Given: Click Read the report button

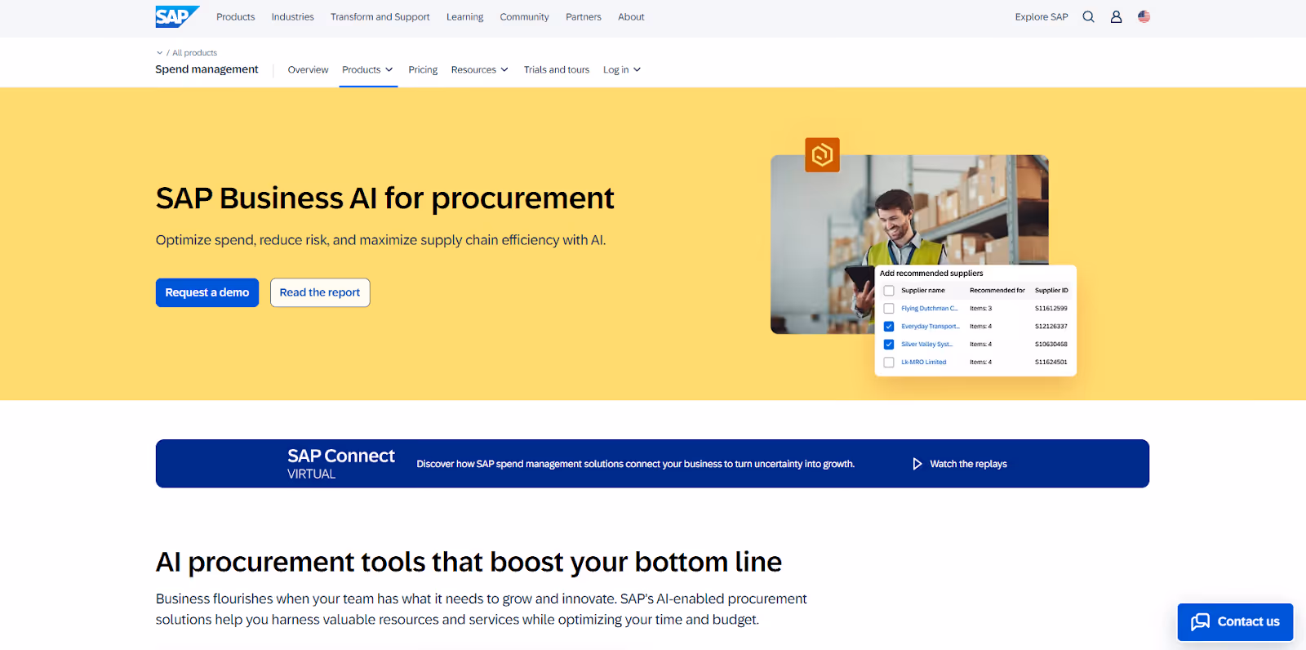Looking at the screenshot, I should click(320, 292).
